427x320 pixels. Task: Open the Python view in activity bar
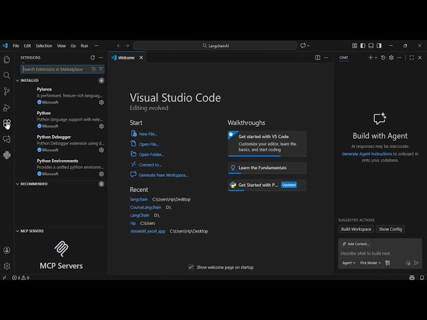7,155
